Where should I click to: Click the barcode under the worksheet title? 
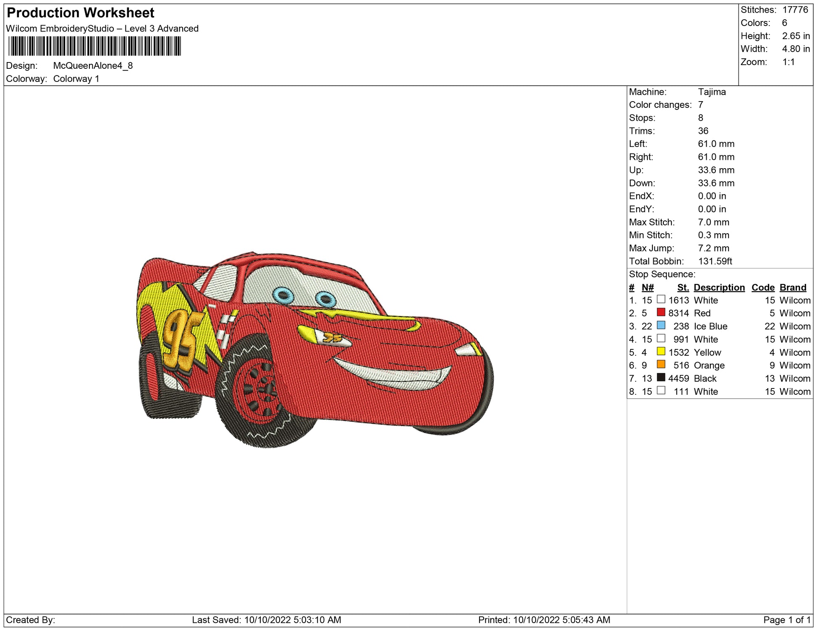[x=94, y=46]
